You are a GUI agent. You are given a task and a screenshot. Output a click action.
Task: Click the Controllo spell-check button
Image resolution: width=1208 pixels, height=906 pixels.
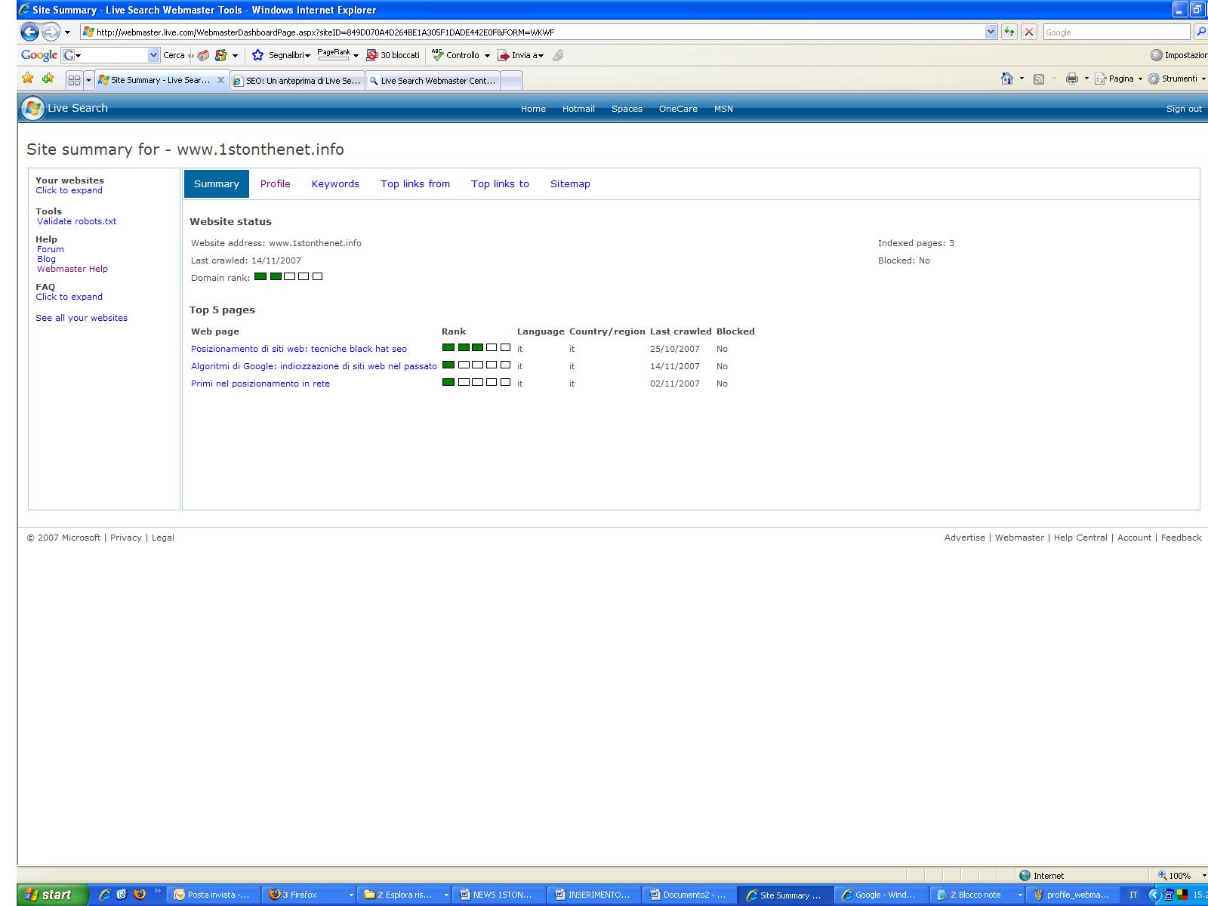point(456,55)
